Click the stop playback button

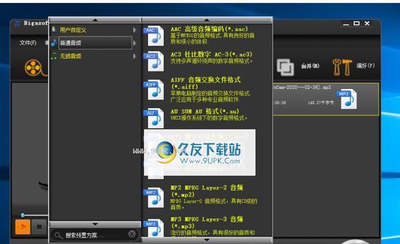39,227
